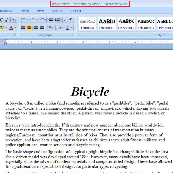This screenshot has height=173, width=173.
Task: Apply numbered list formatting
Action: (x=32, y=20)
